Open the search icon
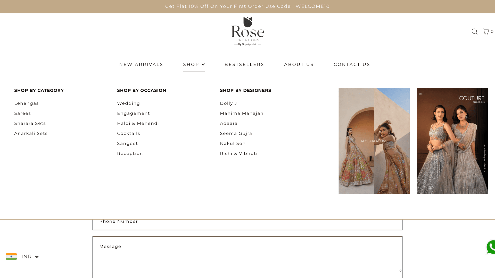 click(x=475, y=31)
